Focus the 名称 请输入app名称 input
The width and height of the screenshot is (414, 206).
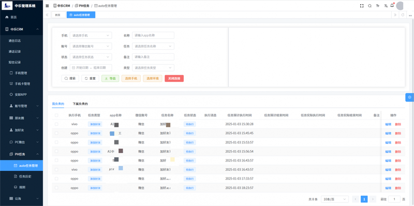coord(153,35)
